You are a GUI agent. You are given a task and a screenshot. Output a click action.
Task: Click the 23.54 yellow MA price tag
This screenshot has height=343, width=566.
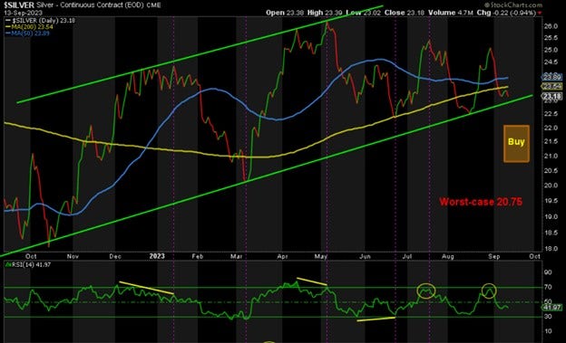tap(551, 86)
